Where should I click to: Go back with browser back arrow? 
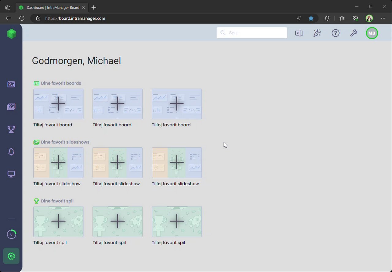[8, 18]
